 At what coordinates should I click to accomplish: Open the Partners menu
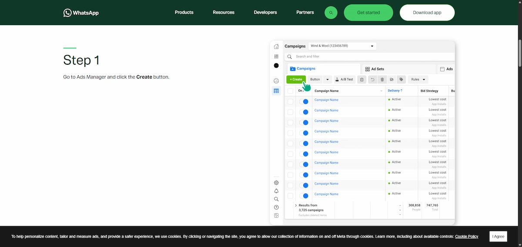point(305,13)
